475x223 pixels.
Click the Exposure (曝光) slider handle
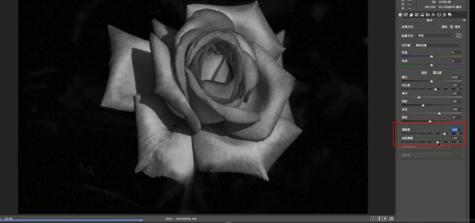click(x=431, y=81)
